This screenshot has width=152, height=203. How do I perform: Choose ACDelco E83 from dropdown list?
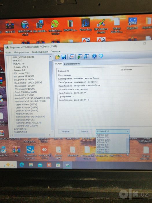click(x=111, y=150)
